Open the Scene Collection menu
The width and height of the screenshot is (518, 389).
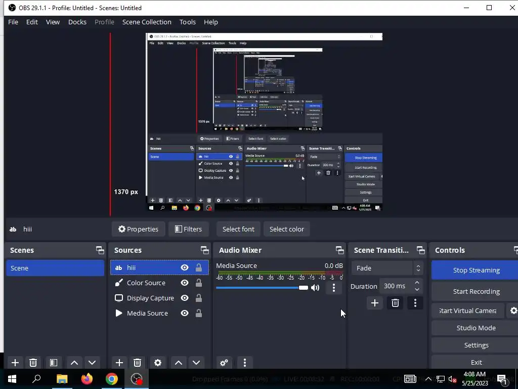click(x=147, y=22)
